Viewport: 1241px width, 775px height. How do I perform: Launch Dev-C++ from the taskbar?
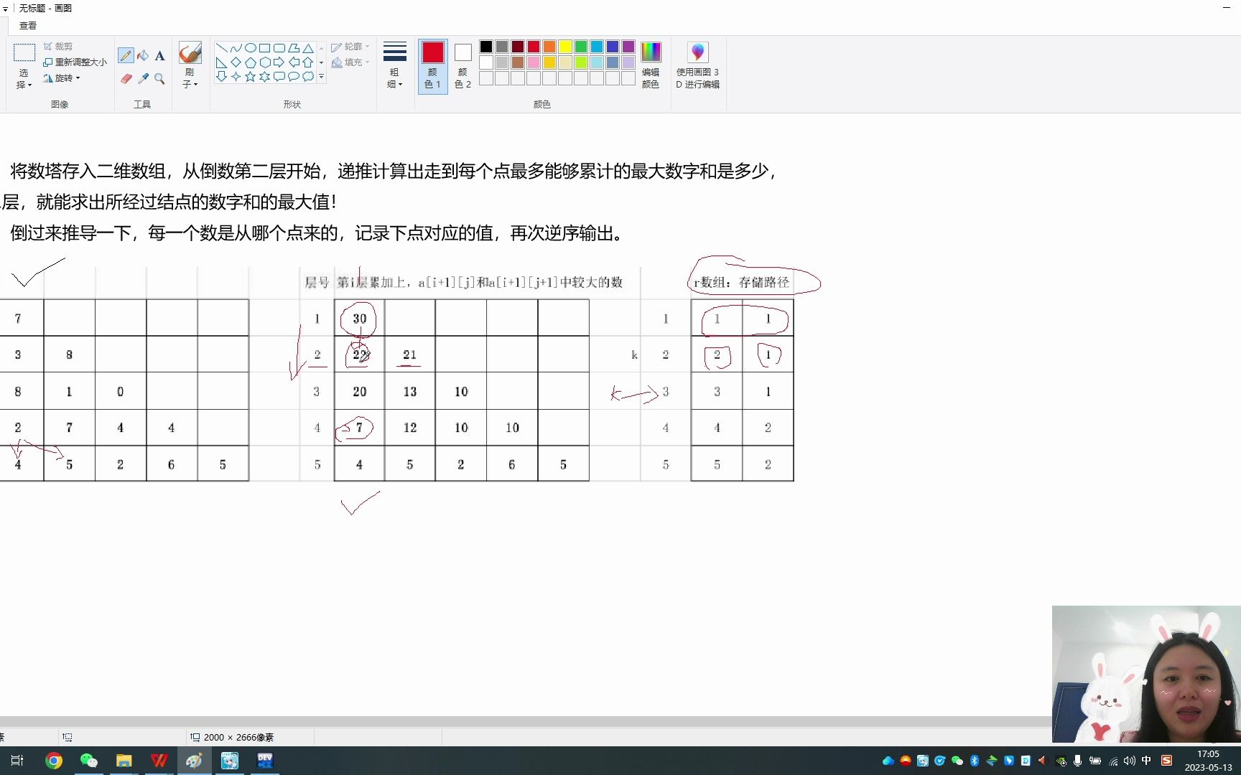pyautogui.click(x=264, y=760)
